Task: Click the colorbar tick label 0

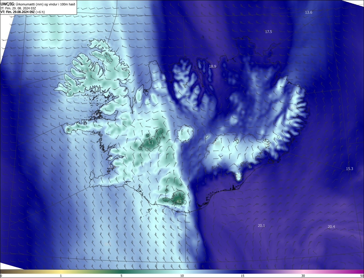Action: [1, 276]
